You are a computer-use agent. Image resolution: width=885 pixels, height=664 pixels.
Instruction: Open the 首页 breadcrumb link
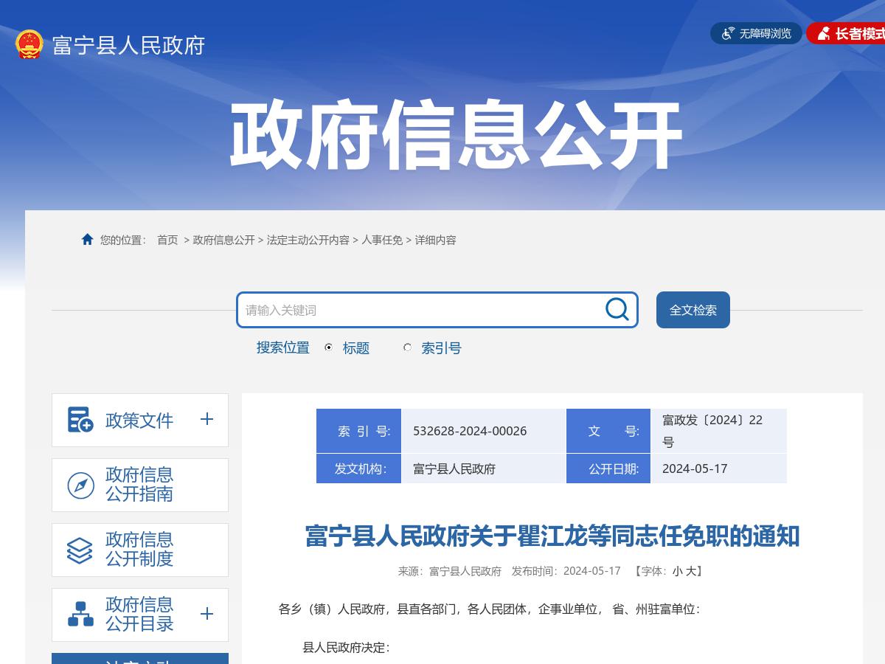click(166, 240)
